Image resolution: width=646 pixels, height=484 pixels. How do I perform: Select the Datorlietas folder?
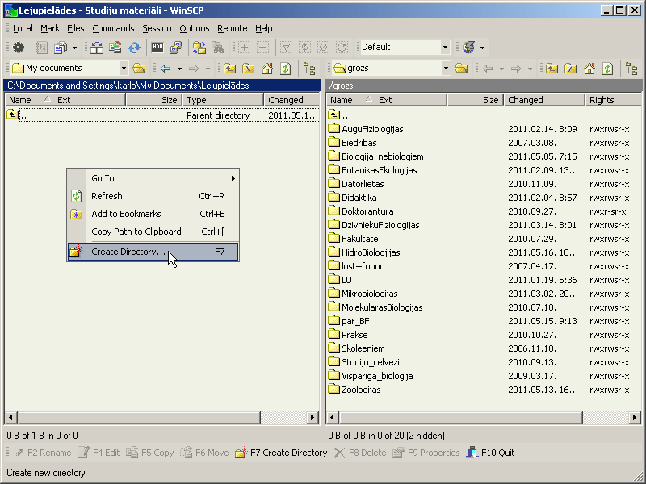pyautogui.click(x=356, y=184)
